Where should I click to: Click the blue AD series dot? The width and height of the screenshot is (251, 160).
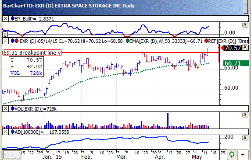13,132
